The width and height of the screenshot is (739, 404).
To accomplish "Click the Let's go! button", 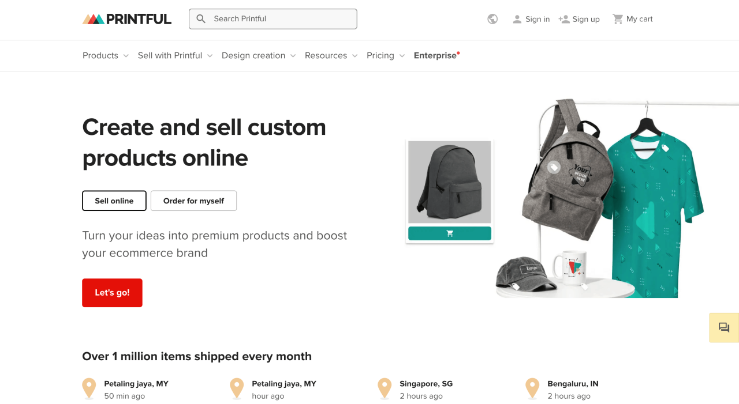I will 112,293.
